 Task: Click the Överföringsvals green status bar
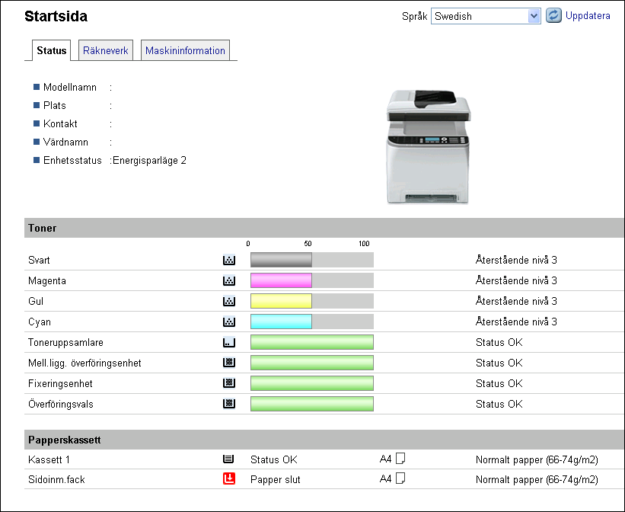(311, 404)
